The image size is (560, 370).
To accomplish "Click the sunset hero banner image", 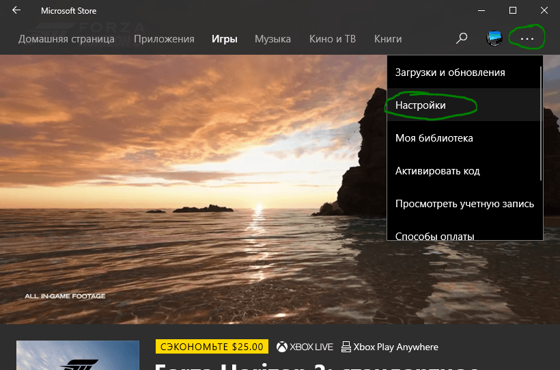I will click(193, 189).
